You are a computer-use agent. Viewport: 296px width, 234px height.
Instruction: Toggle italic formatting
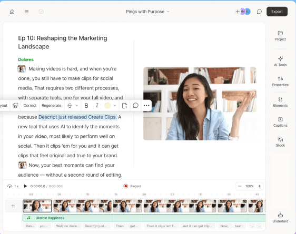[97, 106]
